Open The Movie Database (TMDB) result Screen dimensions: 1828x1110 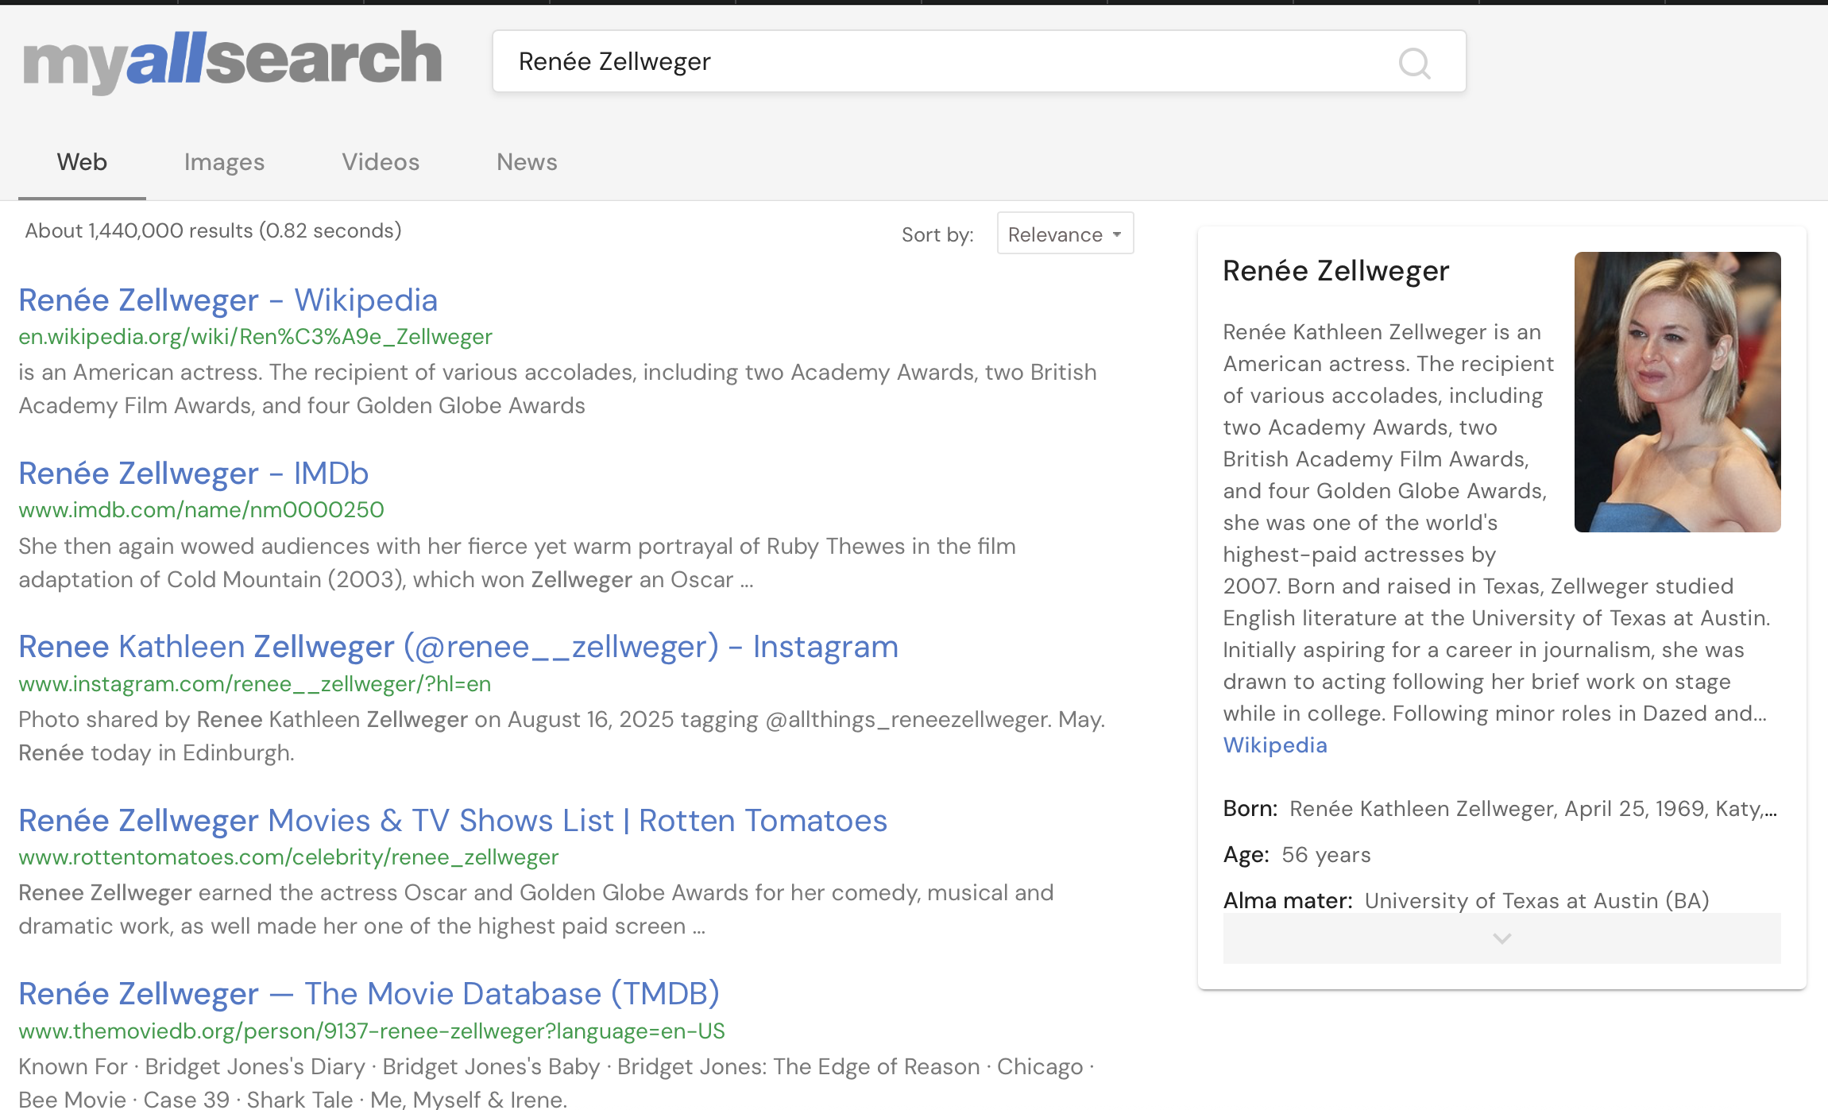click(369, 994)
